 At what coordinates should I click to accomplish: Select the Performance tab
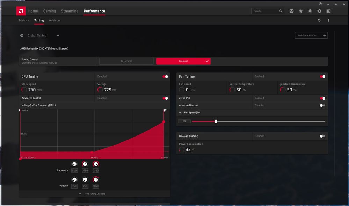[x=94, y=11]
